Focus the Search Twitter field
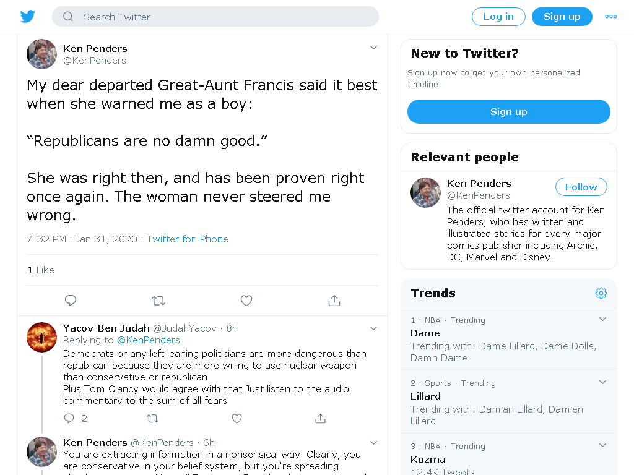The image size is (634, 475). pos(215,17)
